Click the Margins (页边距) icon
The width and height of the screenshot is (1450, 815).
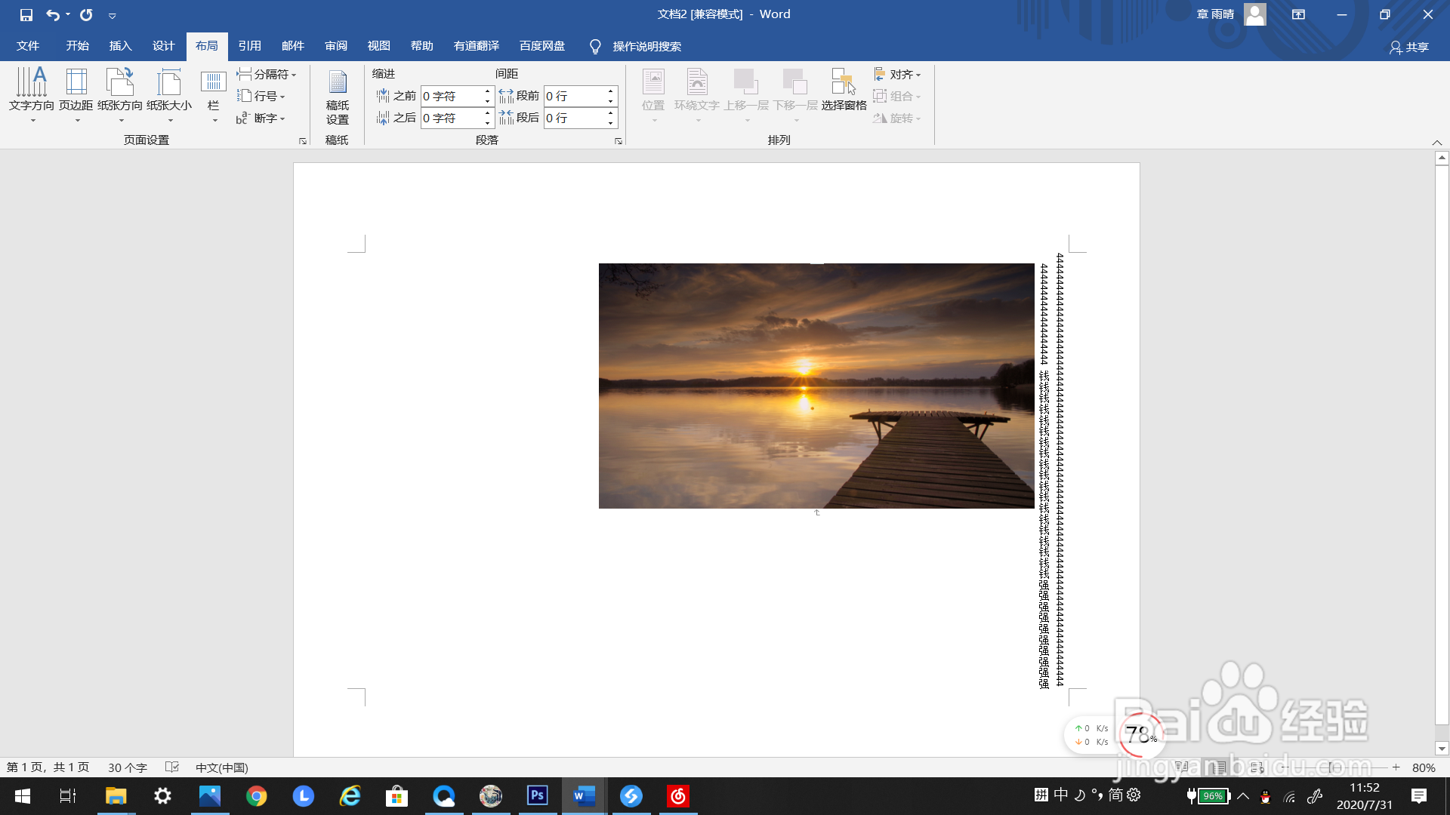(x=76, y=91)
